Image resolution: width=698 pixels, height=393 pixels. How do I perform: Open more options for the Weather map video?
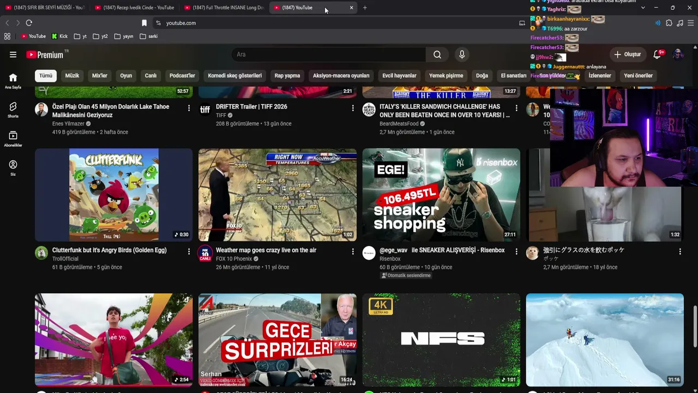pyautogui.click(x=353, y=252)
